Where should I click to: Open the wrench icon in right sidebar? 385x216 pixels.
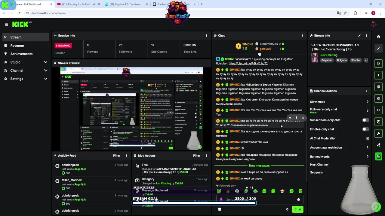coord(378,133)
